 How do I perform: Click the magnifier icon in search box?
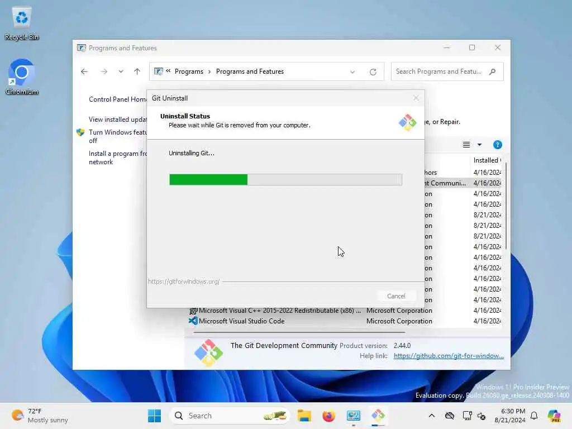coord(493,71)
